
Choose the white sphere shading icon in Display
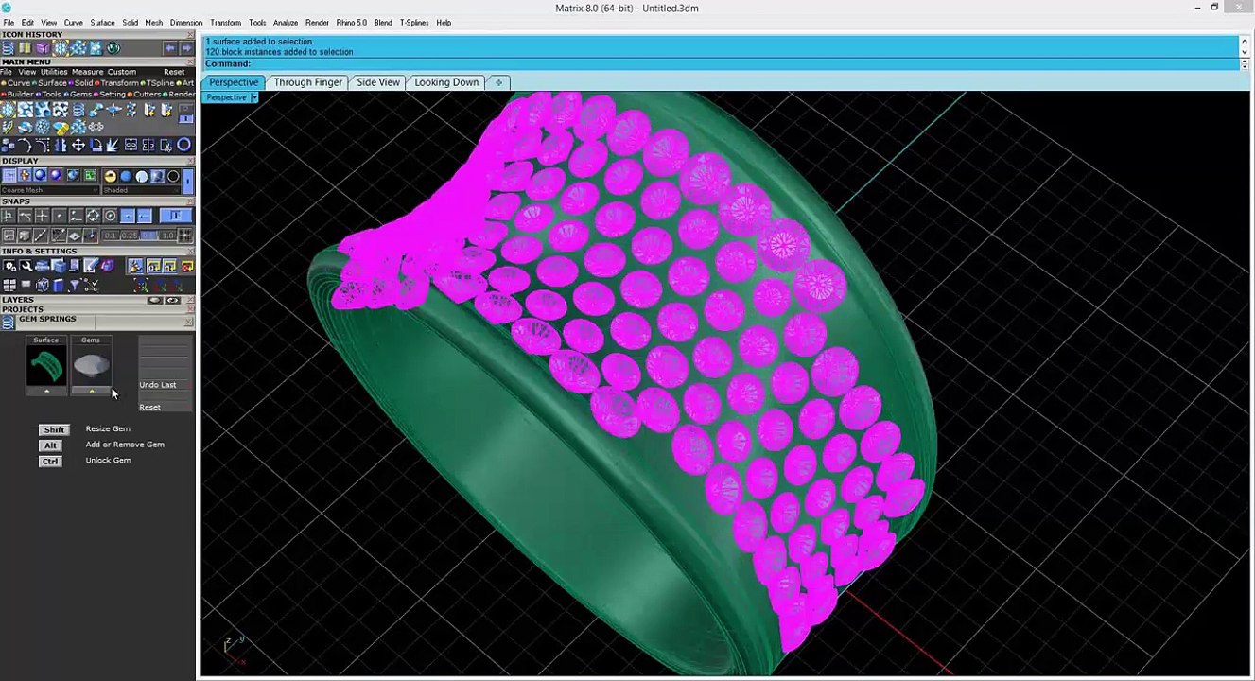pyautogui.click(x=142, y=176)
